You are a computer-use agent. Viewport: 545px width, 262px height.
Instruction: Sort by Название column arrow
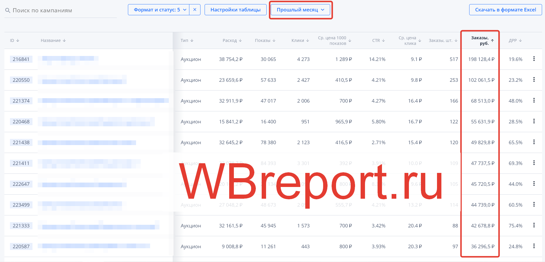[64, 40]
